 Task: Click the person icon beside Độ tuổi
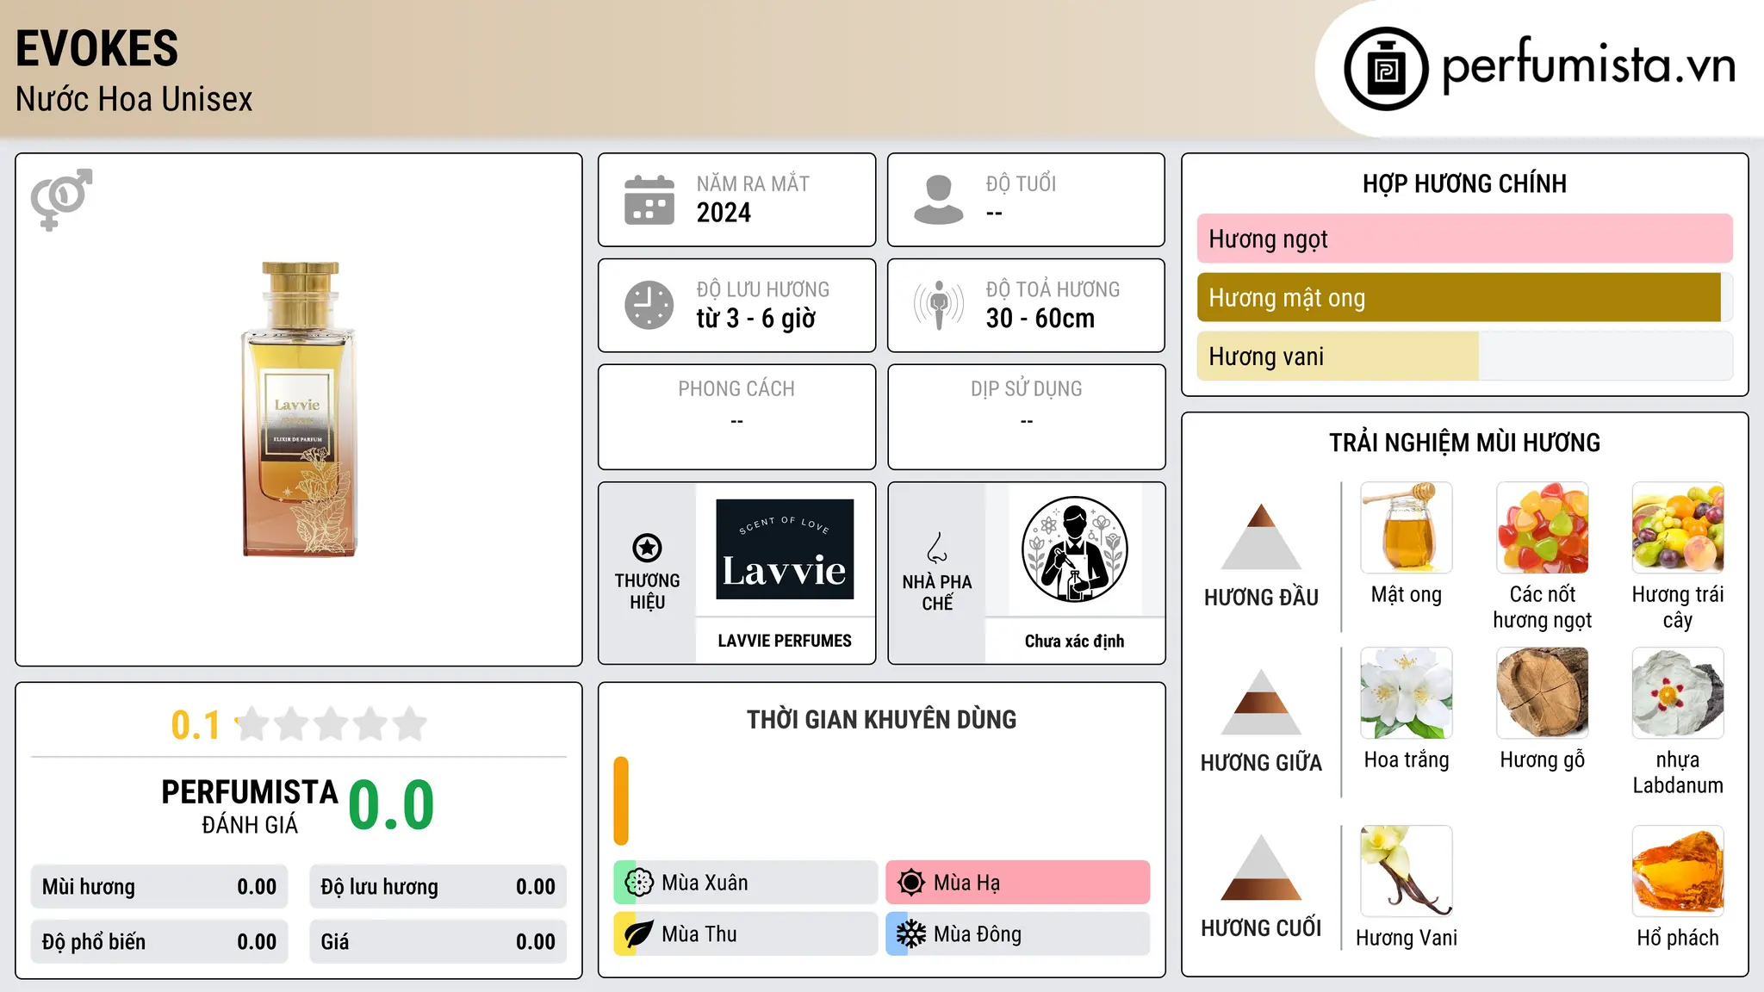coord(939,200)
